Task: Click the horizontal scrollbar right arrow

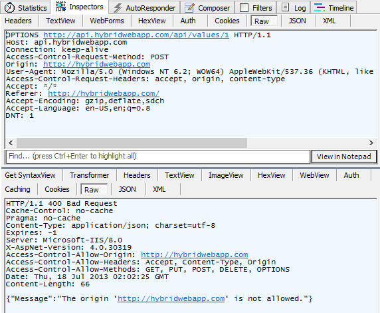Action: point(371,143)
